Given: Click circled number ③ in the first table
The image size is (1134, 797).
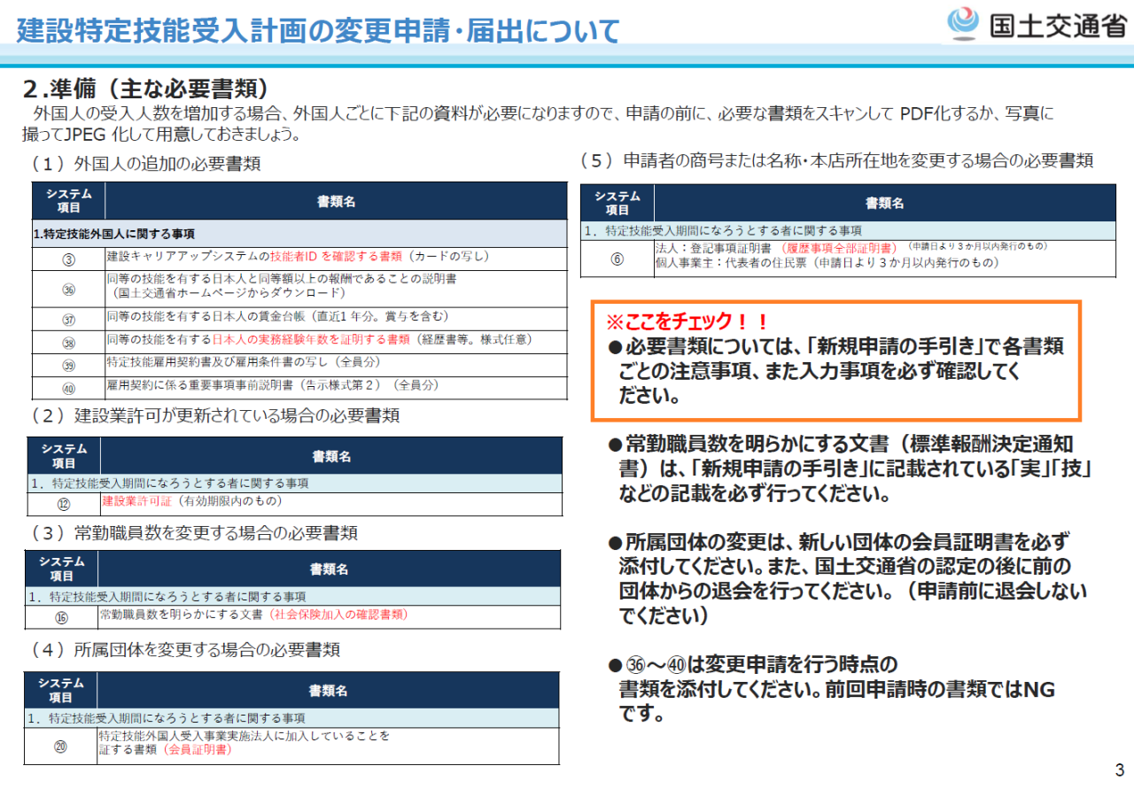Looking at the screenshot, I should point(68,259).
